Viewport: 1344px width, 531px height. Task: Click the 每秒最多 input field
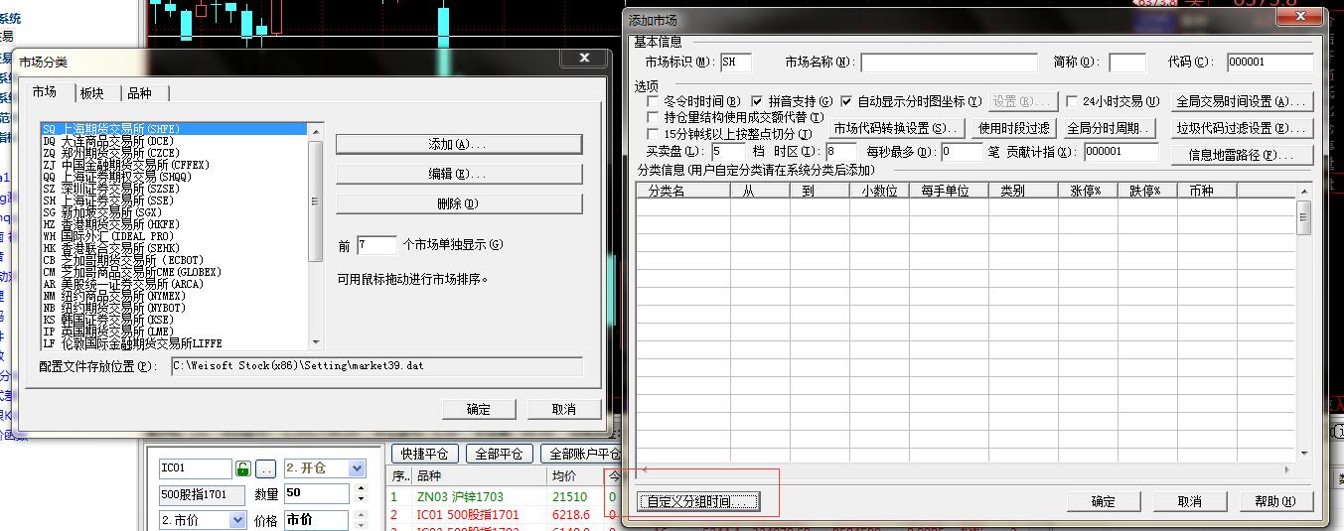tap(962, 152)
